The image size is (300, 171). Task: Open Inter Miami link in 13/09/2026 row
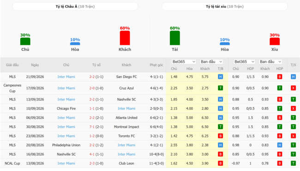66,100
